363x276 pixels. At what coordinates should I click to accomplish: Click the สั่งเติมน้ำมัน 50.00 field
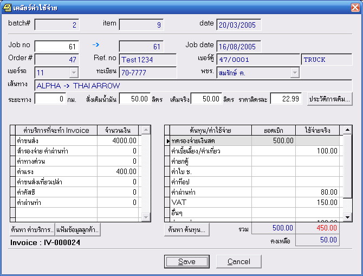point(135,99)
